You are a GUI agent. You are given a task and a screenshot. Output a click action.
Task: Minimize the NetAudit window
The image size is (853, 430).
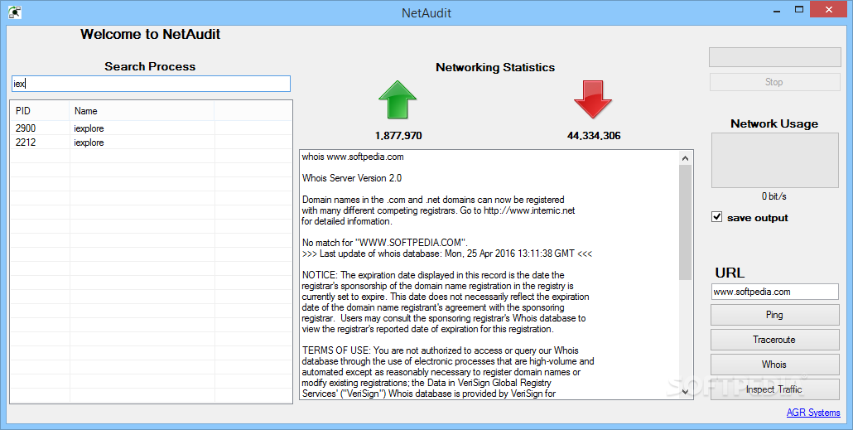[777, 10]
